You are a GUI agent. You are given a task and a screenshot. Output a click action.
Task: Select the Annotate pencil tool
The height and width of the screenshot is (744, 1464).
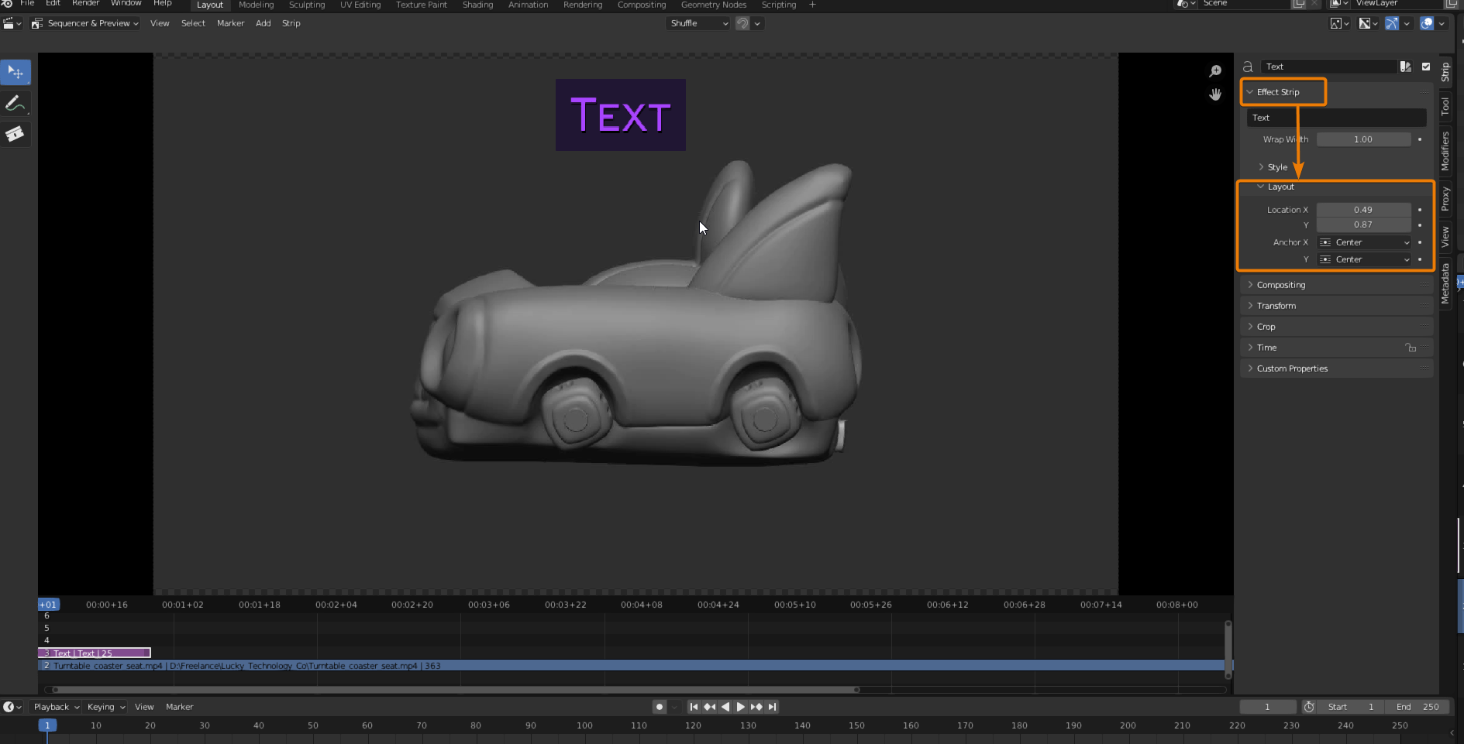pyautogui.click(x=15, y=103)
